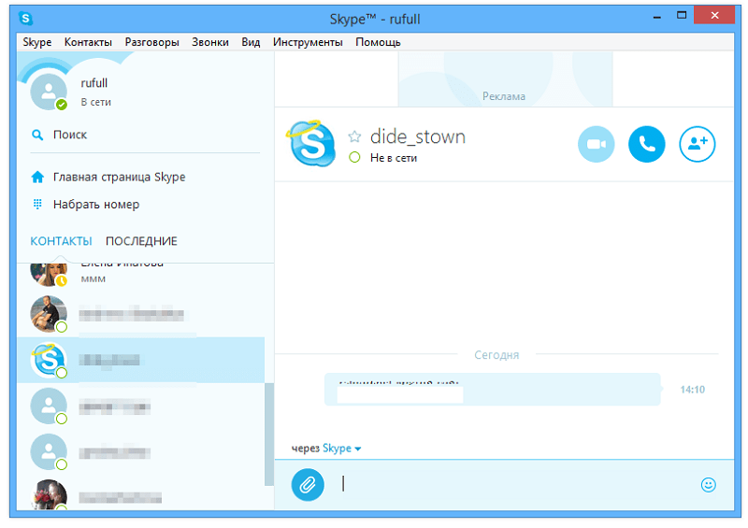Click the dial pad icon
This screenshot has width=748, height=528.
click(x=37, y=204)
